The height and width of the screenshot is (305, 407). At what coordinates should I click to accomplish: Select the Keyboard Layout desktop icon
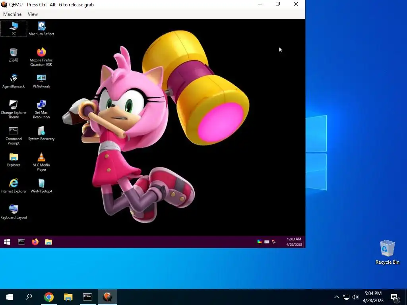[14, 212]
